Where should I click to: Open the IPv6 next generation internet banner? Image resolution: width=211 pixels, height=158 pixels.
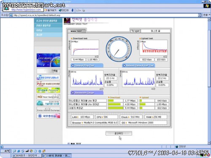(48, 84)
